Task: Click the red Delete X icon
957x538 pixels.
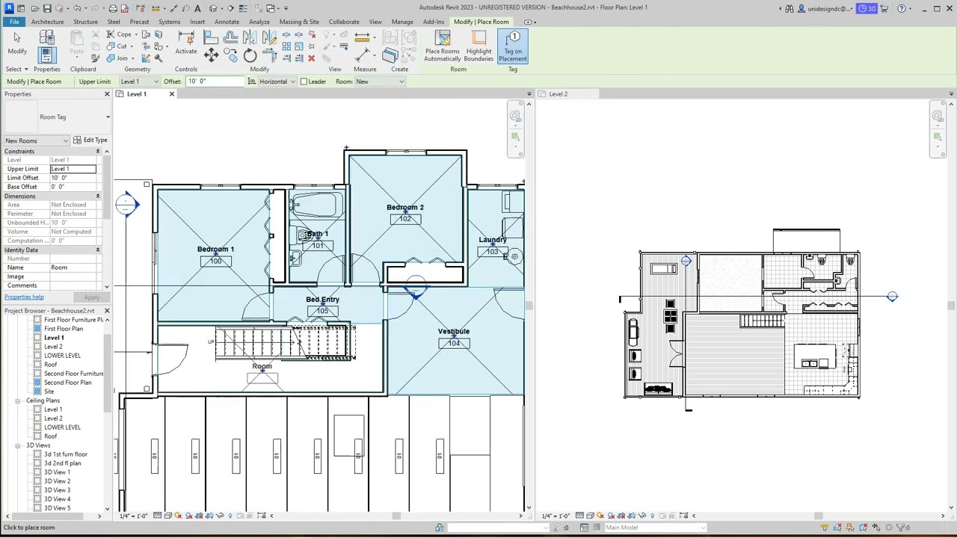Action: (312, 58)
